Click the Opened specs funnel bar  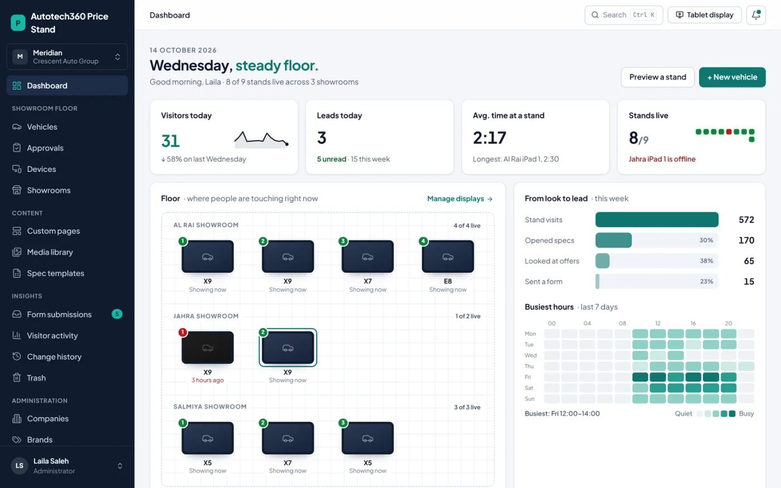[x=614, y=240]
